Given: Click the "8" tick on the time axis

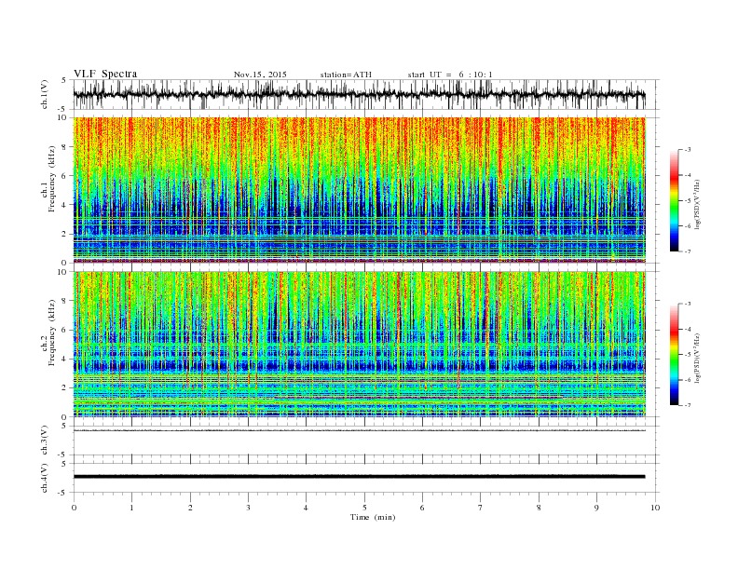Looking at the screenshot, I should [539, 508].
